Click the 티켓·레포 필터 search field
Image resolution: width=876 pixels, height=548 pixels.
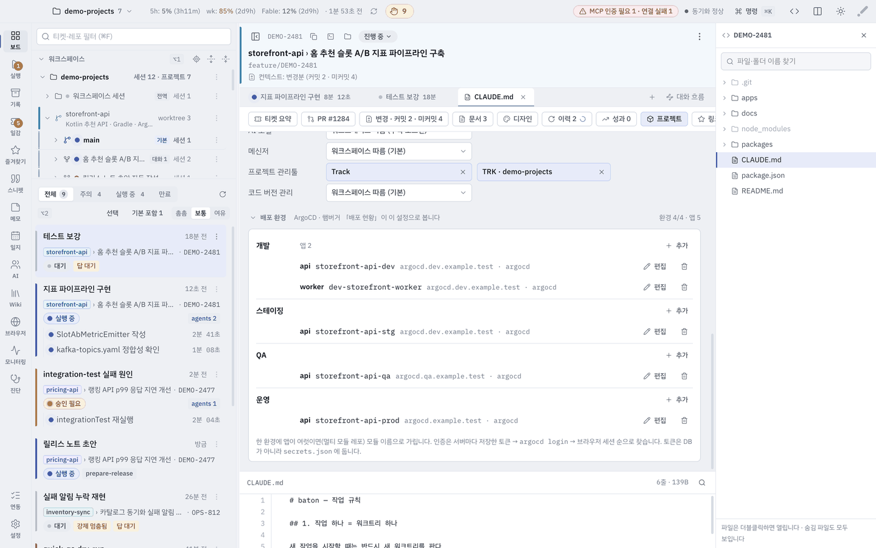click(134, 37)
